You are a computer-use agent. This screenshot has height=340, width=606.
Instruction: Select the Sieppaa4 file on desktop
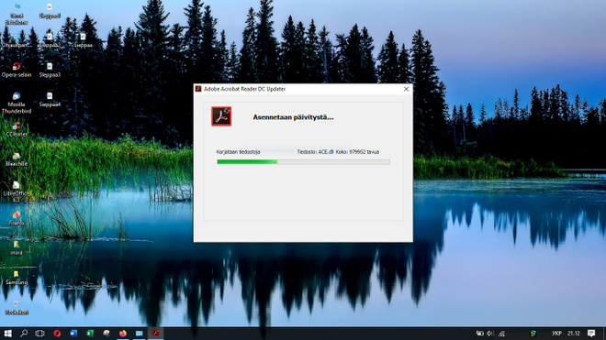[x=50, y=100]
